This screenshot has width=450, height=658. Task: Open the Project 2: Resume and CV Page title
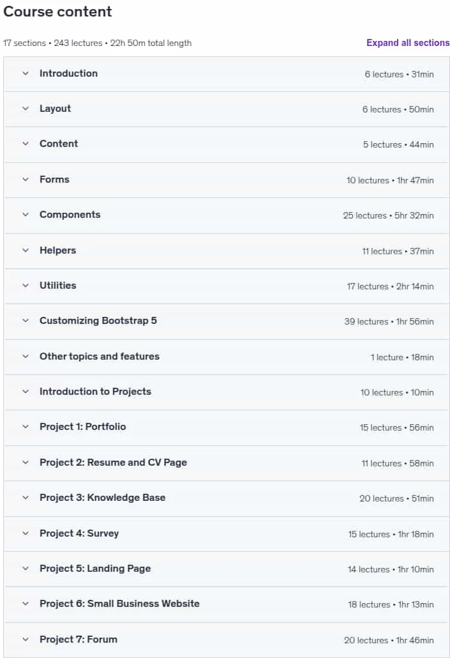[113, 463]
